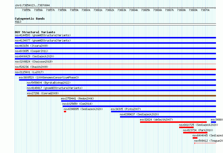Click the 73855k ruler tick label
The height and width of the screenshot is (153, 223).
[x=26, y=10]
